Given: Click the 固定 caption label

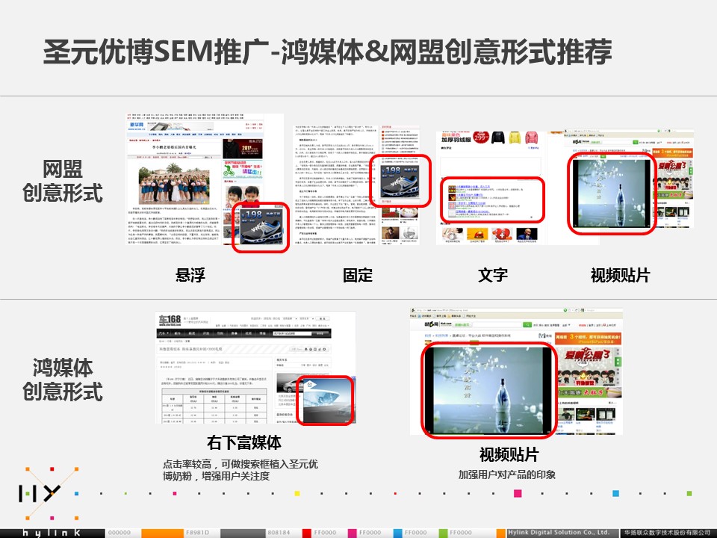Looking at the screenshot, I should click(357, 275).
